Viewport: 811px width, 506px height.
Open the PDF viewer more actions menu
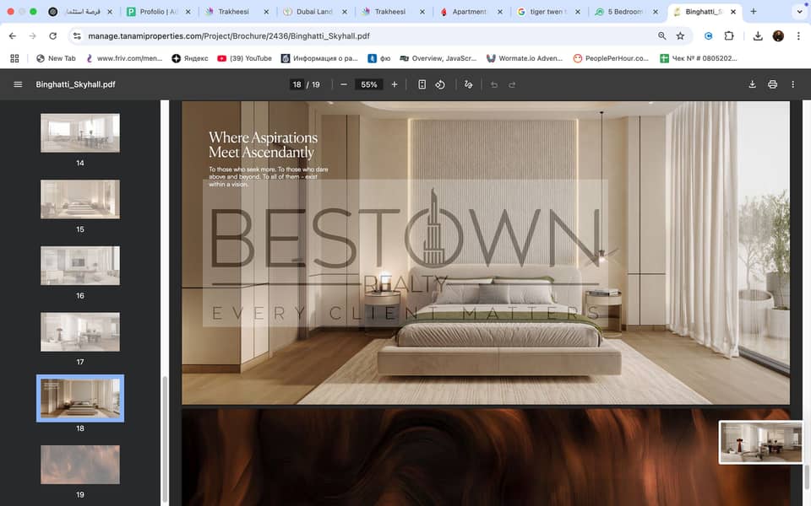[793, 84]
